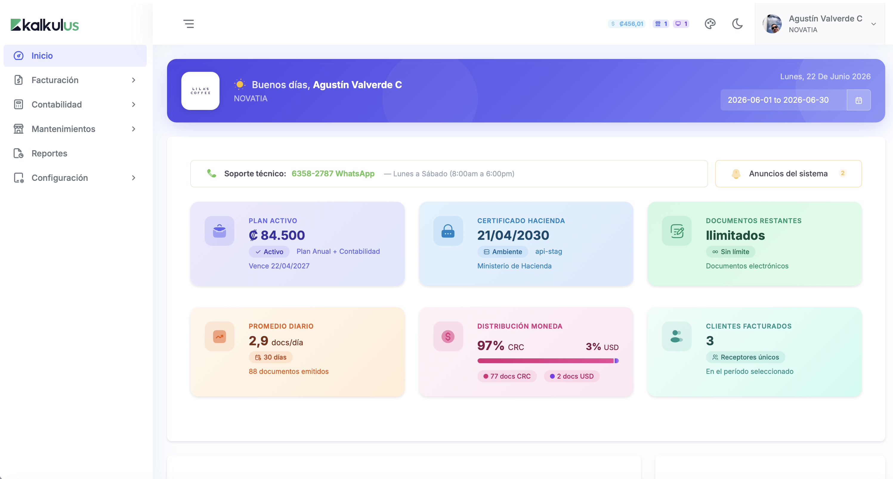The height and width of the screenshot is (479, 893).
Task: Click the 88 documentos emitidos text
Action: coord(288,371)
